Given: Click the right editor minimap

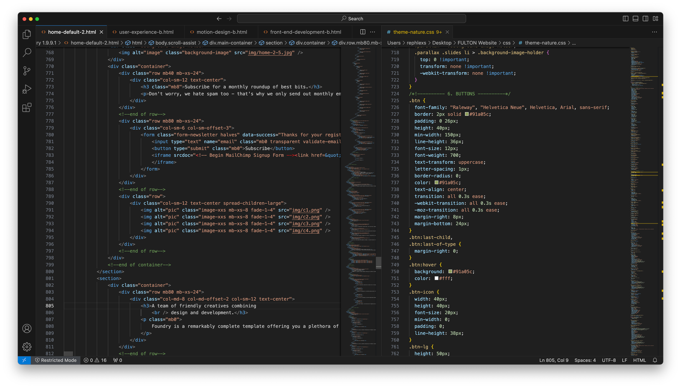Looking at the screenshot, I should pyautogui.click(x=644, y=202).
